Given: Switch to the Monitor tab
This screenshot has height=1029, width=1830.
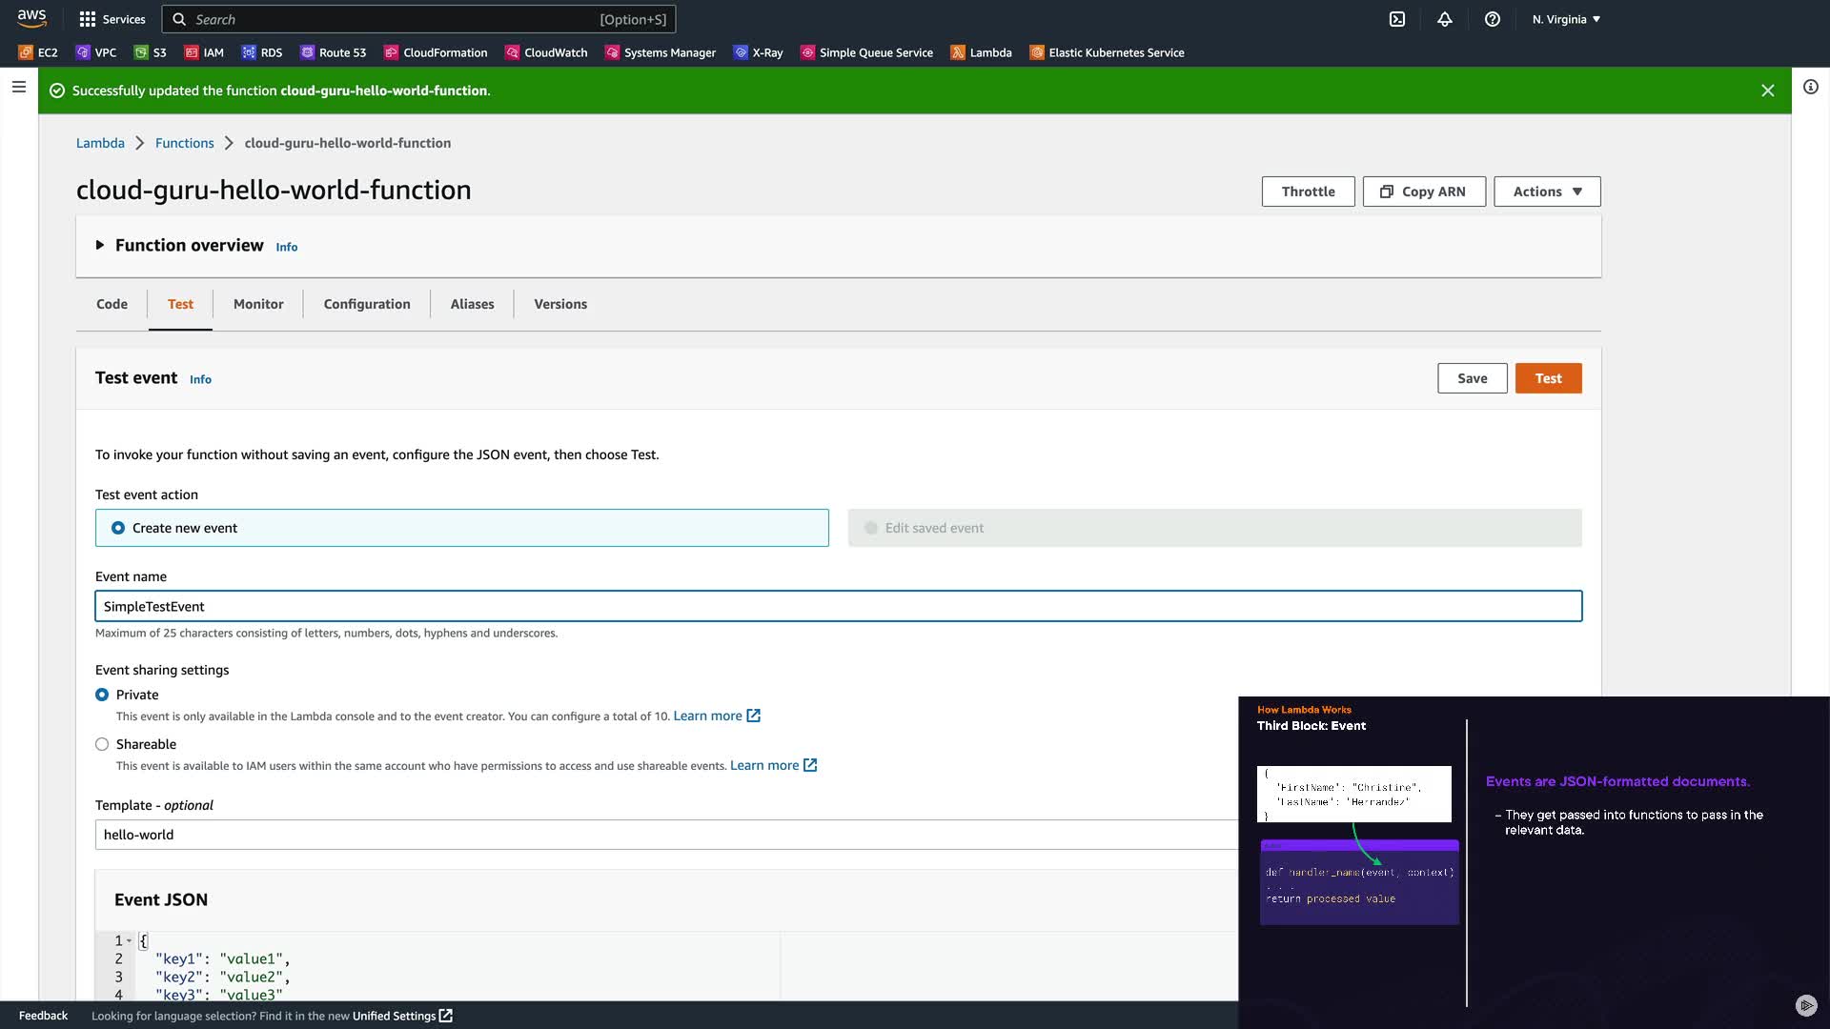Looking at the screenshot, I should [258, 304].
